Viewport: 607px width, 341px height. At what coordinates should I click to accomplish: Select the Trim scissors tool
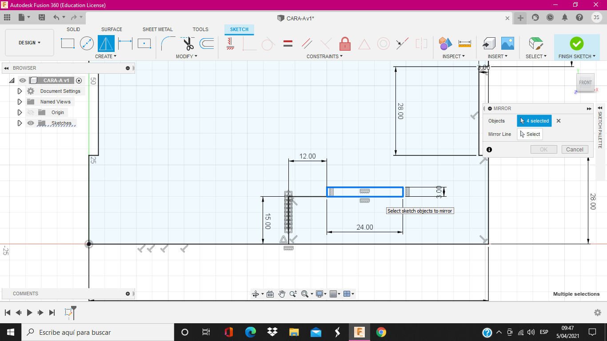pos(188,44)
